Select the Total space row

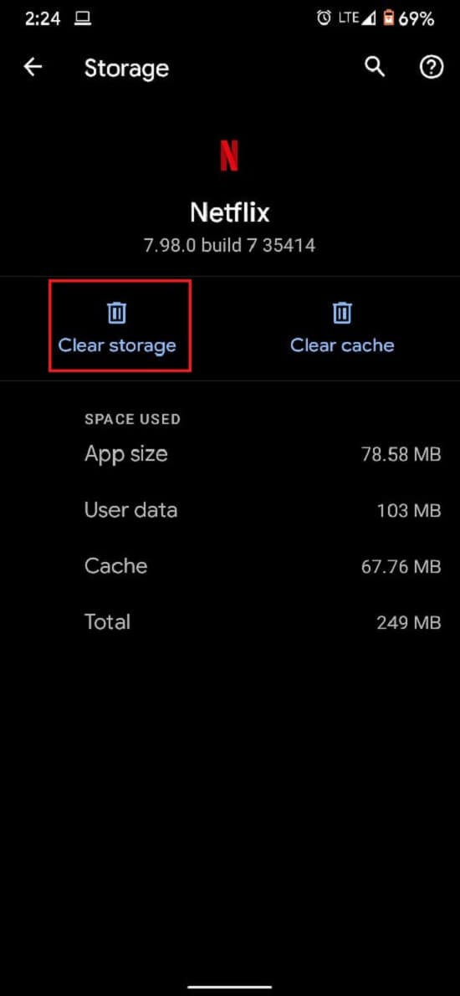point(263,622)
